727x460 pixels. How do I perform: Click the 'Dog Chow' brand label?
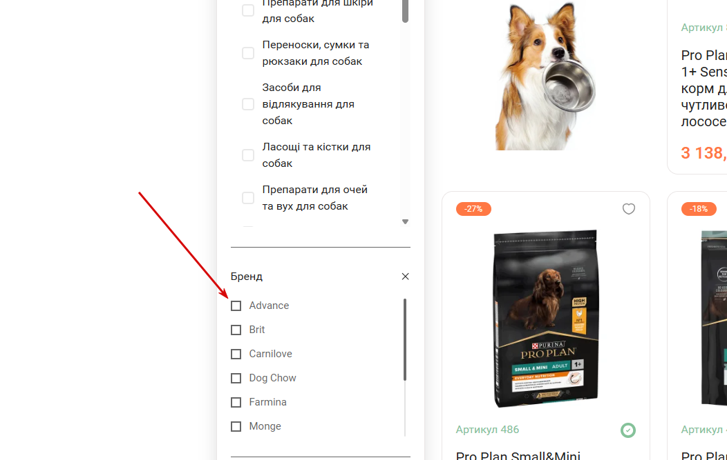click(x=272, y=378)
